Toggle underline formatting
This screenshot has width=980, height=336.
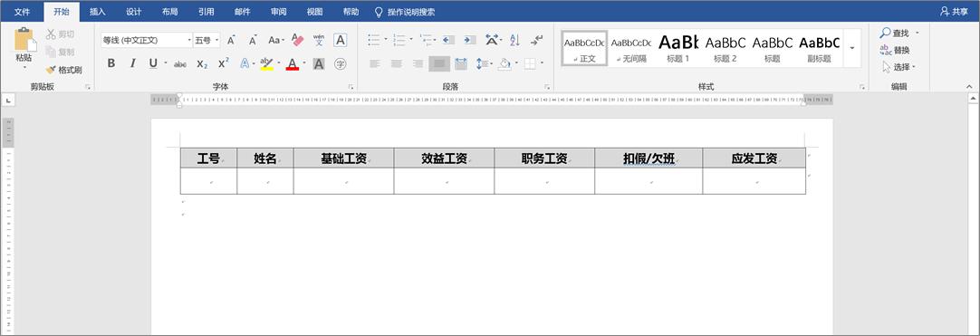click(x=153, y=63)
